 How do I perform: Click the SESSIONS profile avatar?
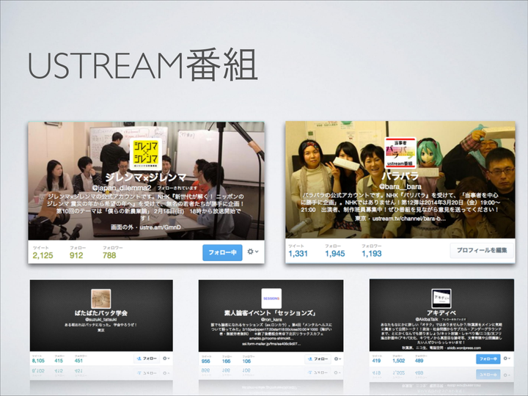(271, 298)
